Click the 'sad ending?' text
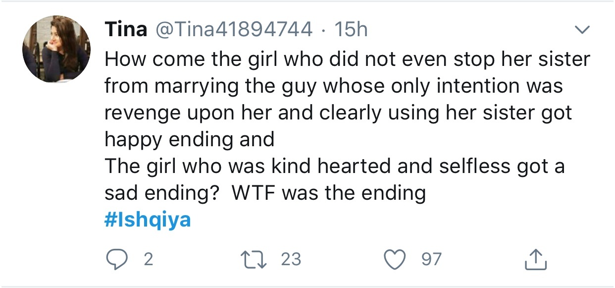Image resolution: width=615 pixels, height=288 pixels. 162,193
